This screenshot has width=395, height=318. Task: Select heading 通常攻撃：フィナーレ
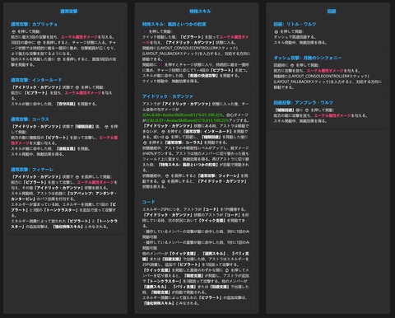click(32, 170)
